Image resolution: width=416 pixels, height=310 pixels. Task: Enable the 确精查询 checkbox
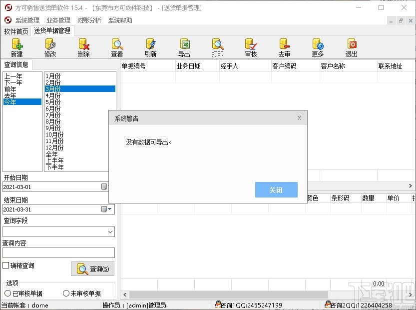pyautogui.click(x=5, y=265)
